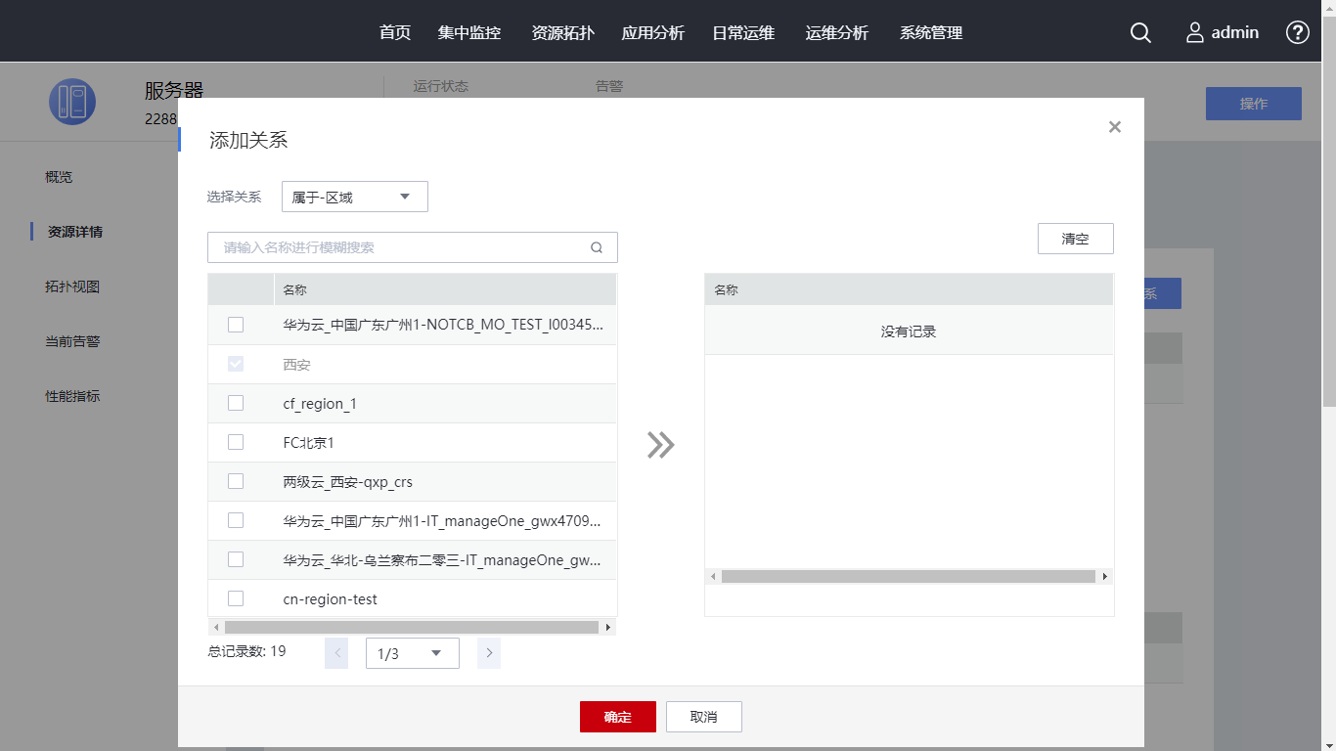Open the 日常运维 menu

pyautogui.click(x=743, y=32)
